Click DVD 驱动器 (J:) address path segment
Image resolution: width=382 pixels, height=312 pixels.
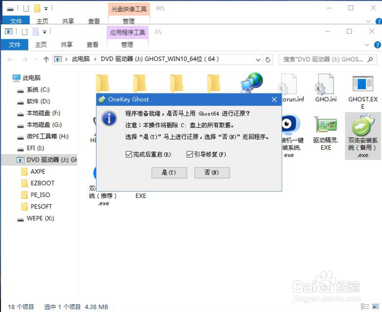tap(160, 59)
